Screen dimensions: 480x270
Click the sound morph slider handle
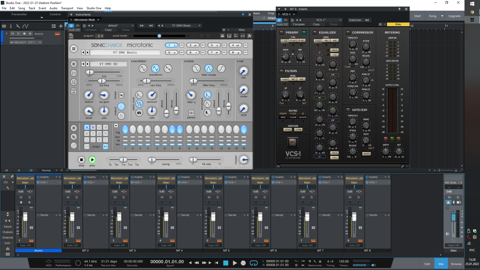coord(159,36)
